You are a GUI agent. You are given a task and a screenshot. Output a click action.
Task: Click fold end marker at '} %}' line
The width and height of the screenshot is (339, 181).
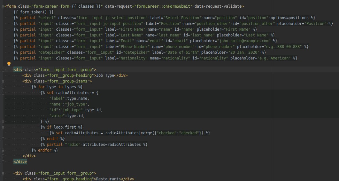tap(3, 122)
